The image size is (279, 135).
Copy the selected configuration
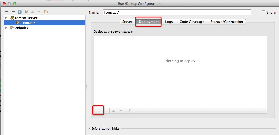click(20, 12)
